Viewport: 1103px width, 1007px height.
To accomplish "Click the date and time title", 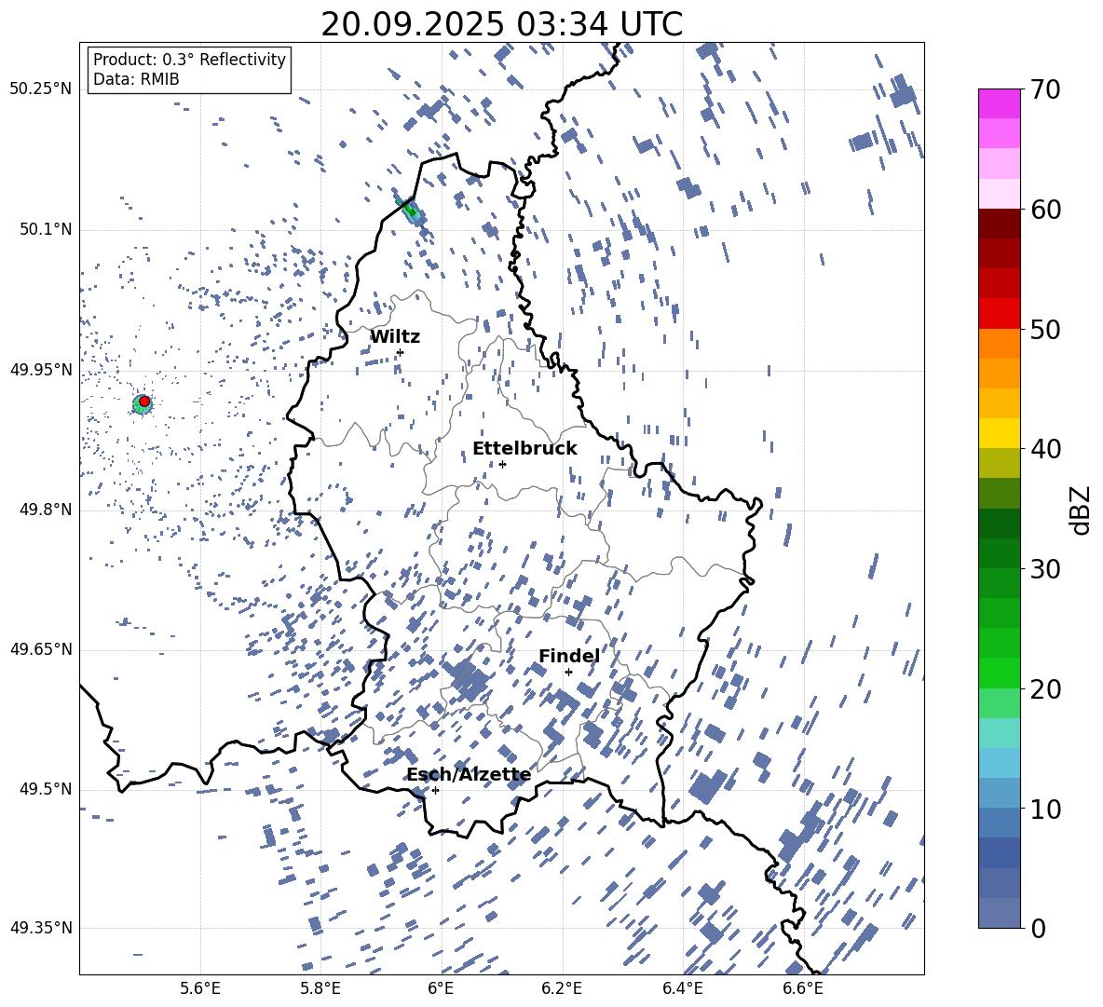I will tap(501, 24).
